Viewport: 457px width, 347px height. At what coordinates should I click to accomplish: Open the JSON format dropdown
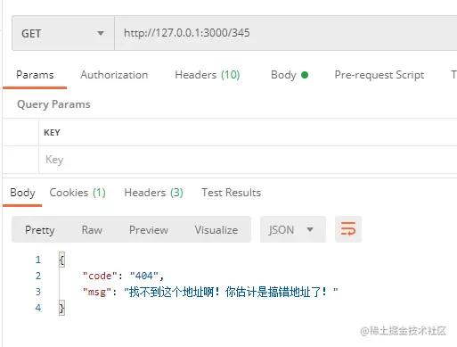click(x=293, y=229)
